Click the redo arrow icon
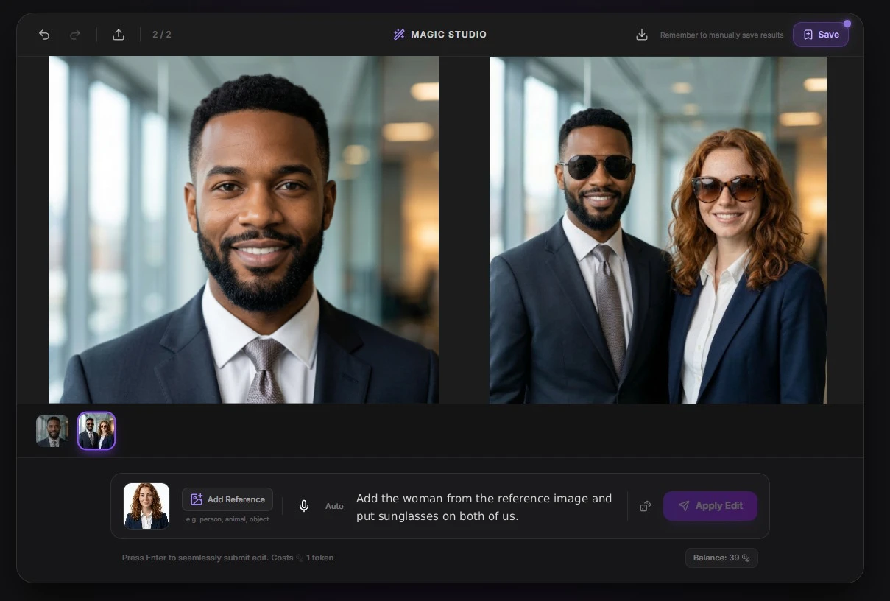 tap(75, 35)
